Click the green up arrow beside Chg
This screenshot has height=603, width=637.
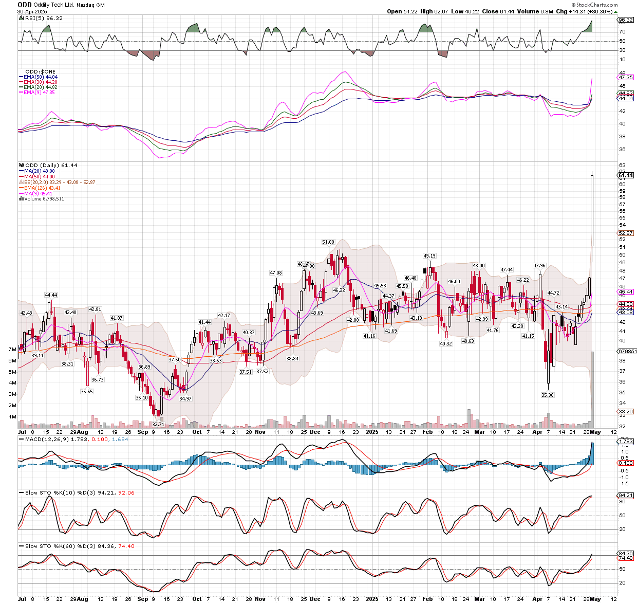(x=615, y=12)
